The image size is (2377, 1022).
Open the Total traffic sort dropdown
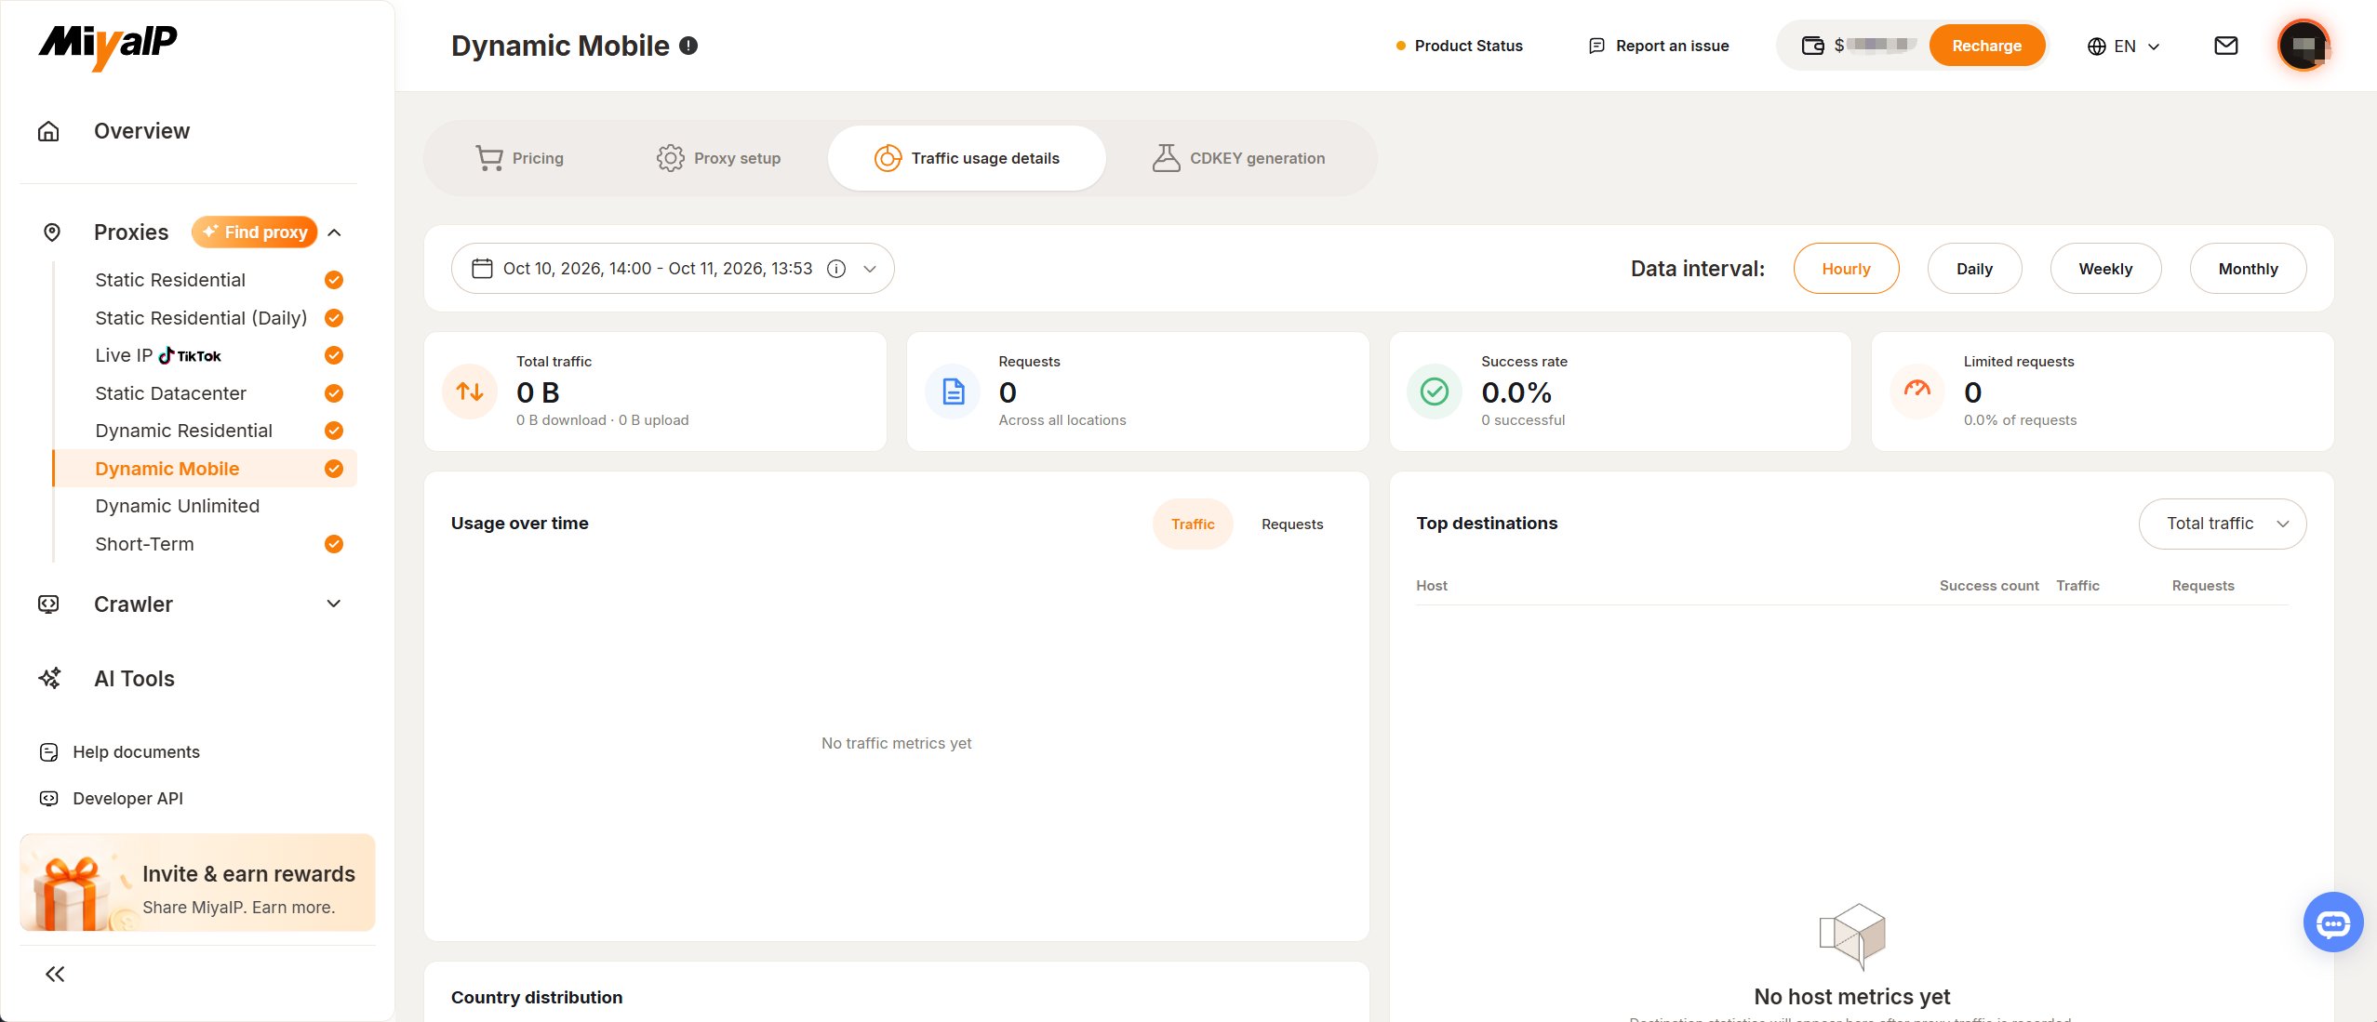[x=2222, y=524]
